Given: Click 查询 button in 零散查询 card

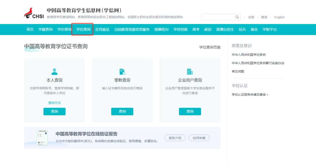Looking at the screenshot, I should [122, 111].
